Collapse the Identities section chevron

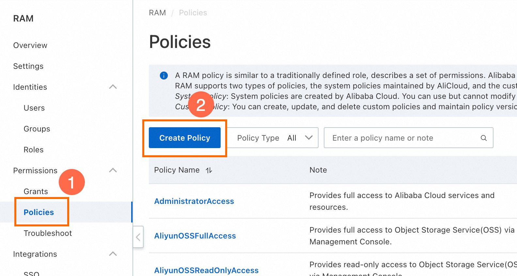(113, 87)
